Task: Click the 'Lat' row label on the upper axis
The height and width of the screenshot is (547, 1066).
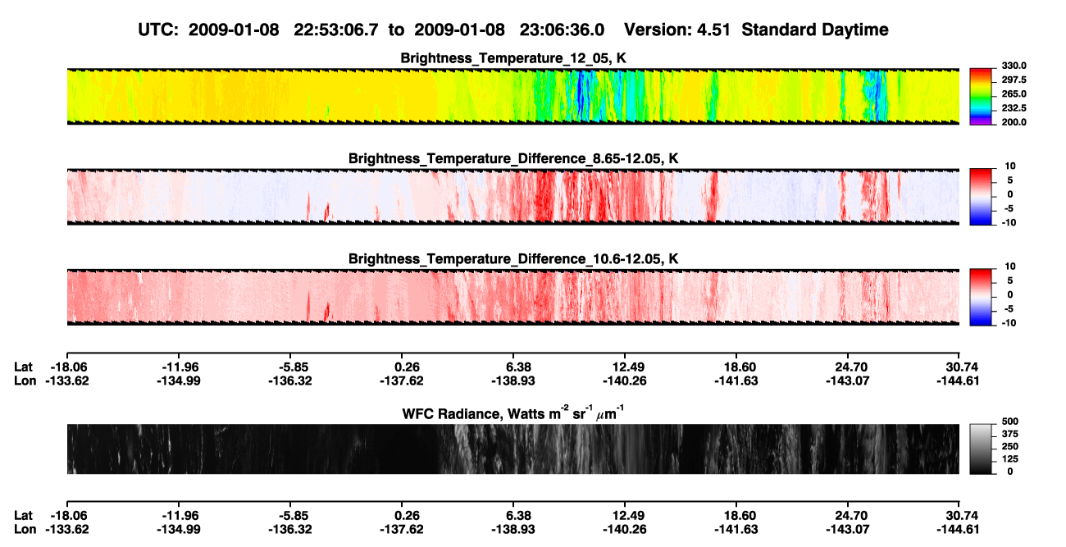Action: pyautogui.click(x=25, y=367)
